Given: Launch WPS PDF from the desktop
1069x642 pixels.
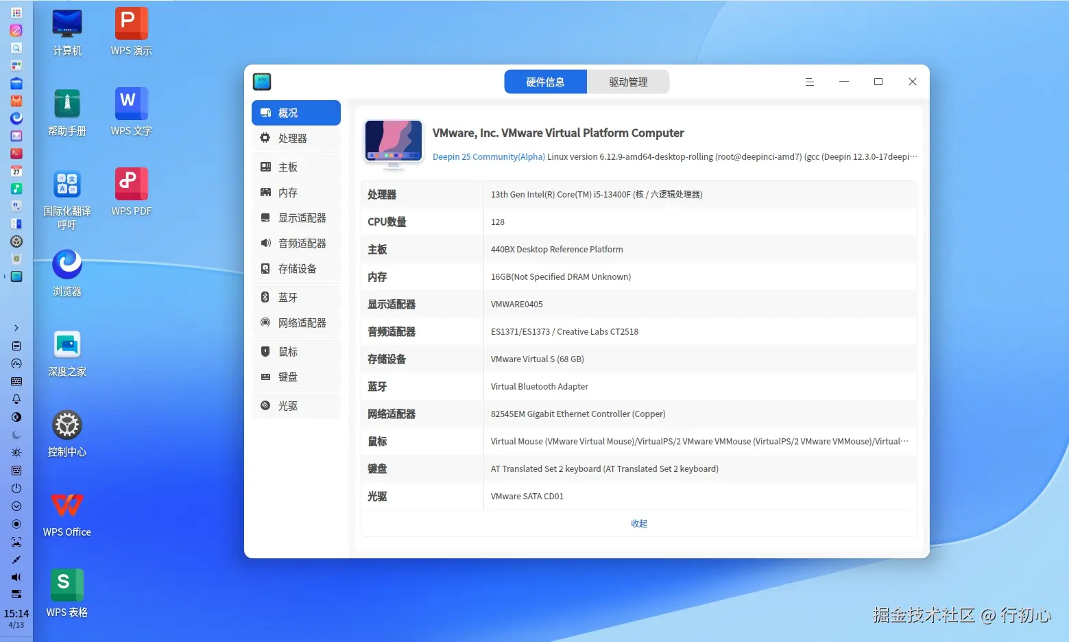Looking at the screenshot, I should tap(132, 193).
